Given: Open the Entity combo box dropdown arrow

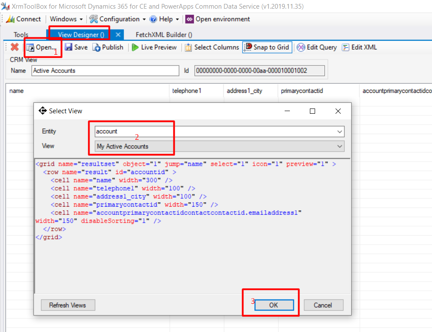Looking at the screenshot, I should [340, 131].
